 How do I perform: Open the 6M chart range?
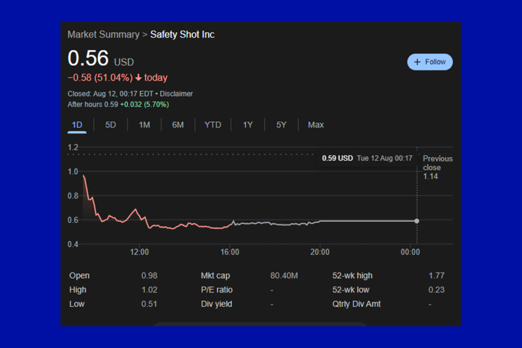point(178,125)
